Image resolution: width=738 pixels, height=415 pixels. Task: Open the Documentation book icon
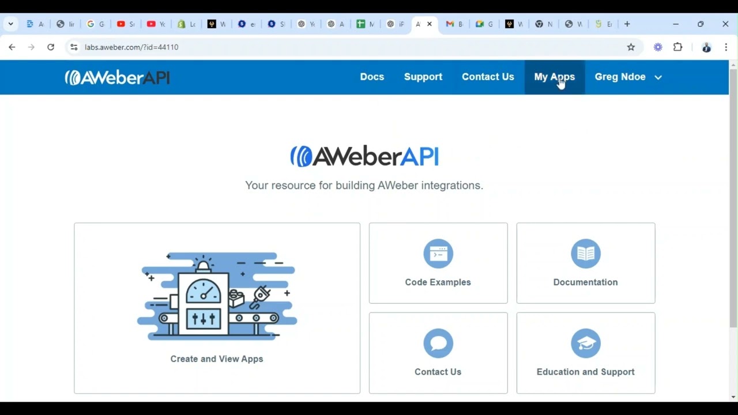pos(586,254)
